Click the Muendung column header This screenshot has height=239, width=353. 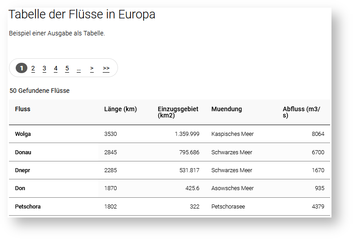point(227,109)
